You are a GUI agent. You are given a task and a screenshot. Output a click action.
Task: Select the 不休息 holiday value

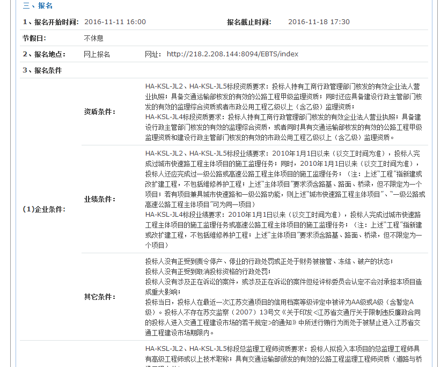[x=93, y=38]
